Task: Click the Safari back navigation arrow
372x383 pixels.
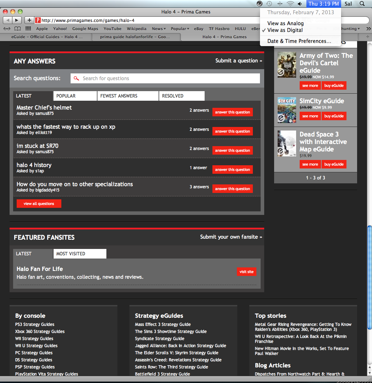Action: pyautogui.click(x=8, y=21)
